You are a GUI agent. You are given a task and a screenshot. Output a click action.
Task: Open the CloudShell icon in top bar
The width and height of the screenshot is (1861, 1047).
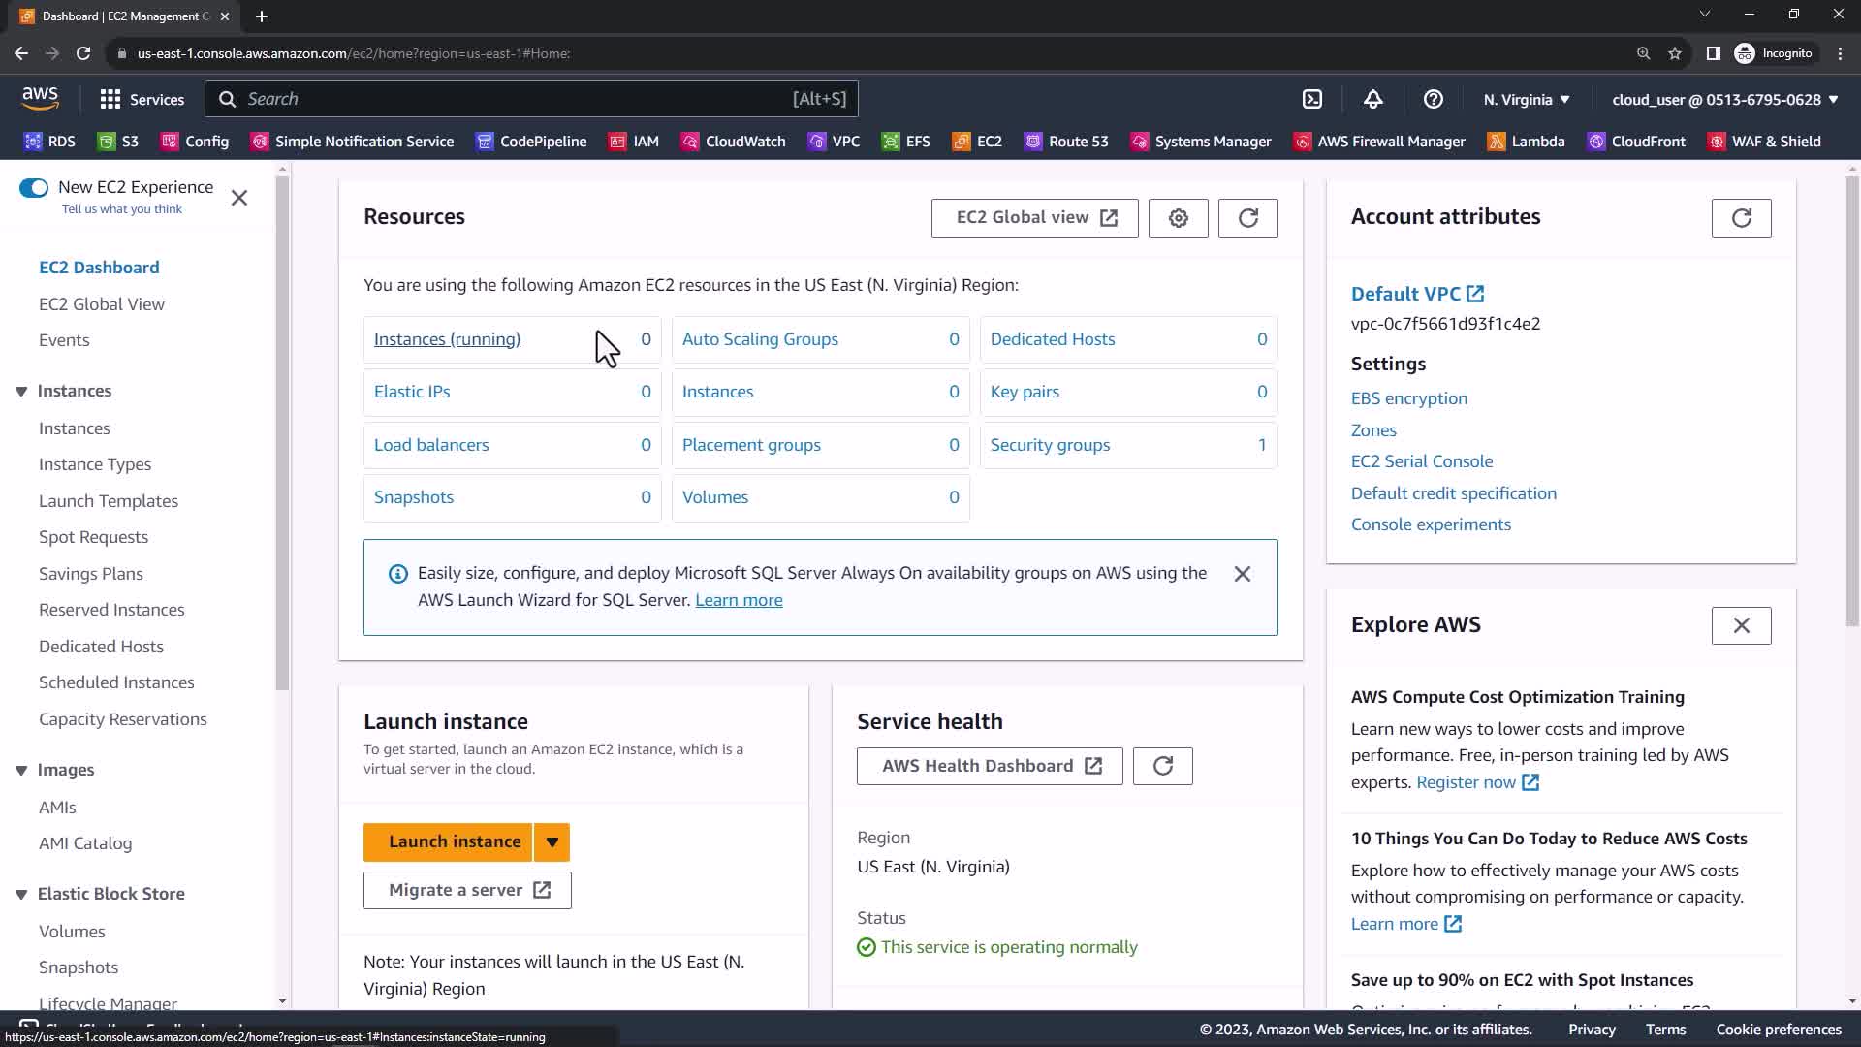tap(1312, 99)
